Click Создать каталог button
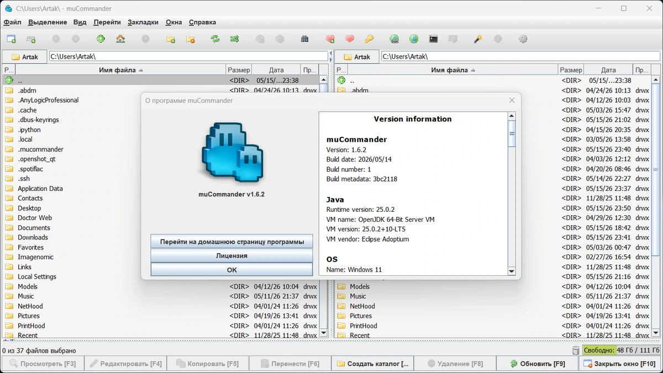Image resolution: width=663 pixels, height=373 pixels. point(372,364)
